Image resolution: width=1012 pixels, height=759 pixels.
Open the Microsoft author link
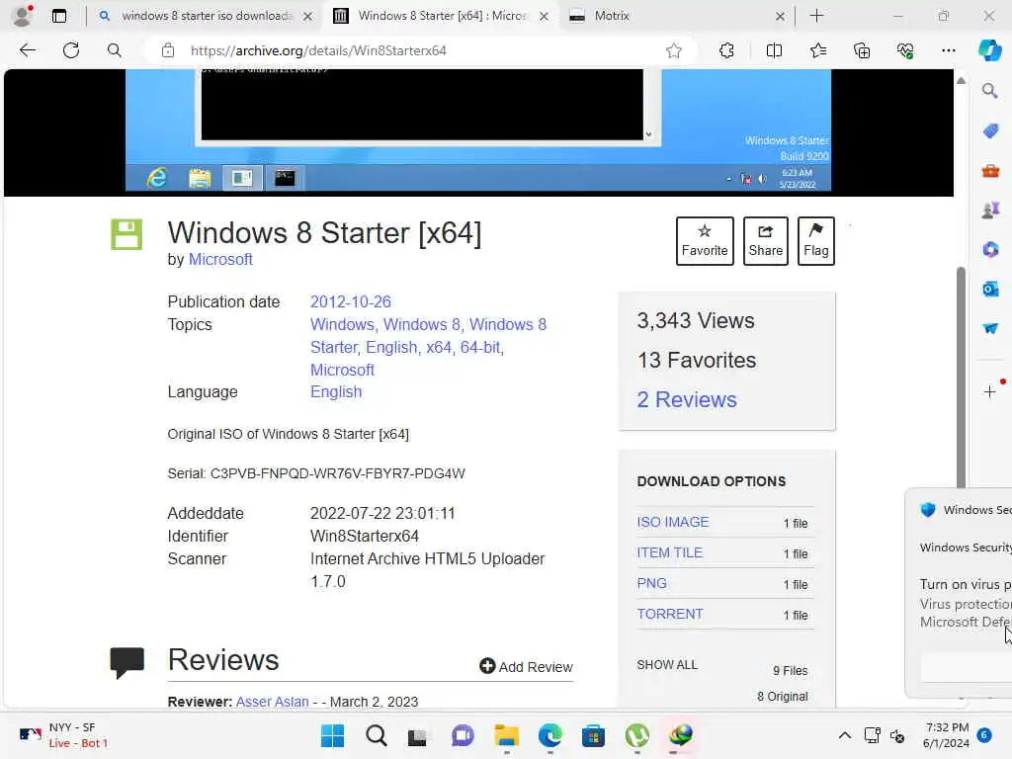(220, 260)
